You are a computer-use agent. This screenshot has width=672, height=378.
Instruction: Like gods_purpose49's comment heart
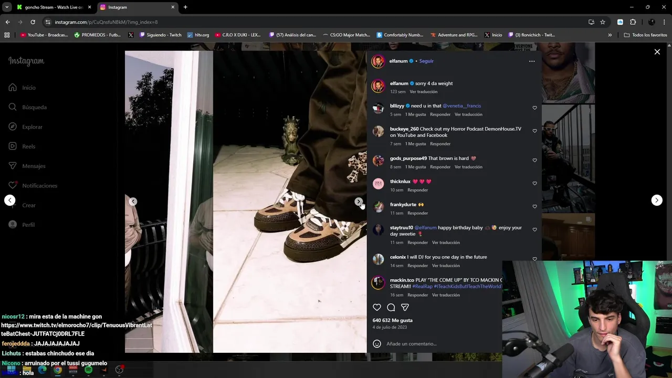(x=534, y=160)
